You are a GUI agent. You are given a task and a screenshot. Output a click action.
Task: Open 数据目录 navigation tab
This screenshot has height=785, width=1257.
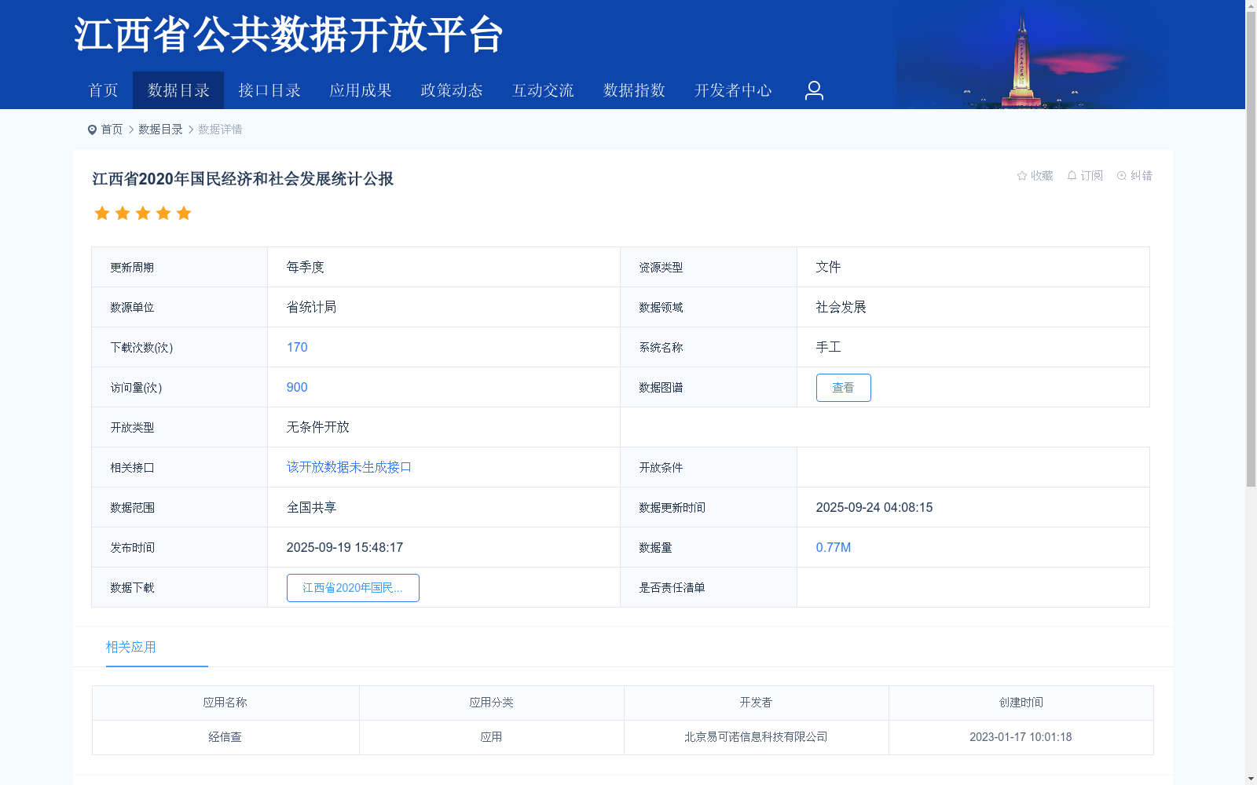pyautogui.click(x=178, y=90)
